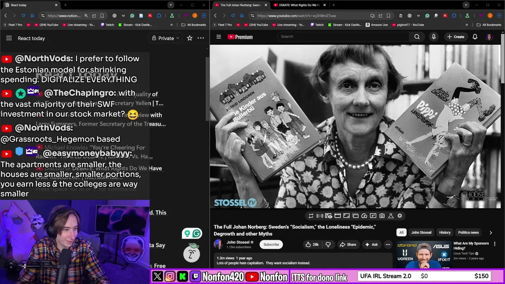Open enhancer toolbar settings gear
Viewport: 505px width, 284px height.
tap(400, 216)
